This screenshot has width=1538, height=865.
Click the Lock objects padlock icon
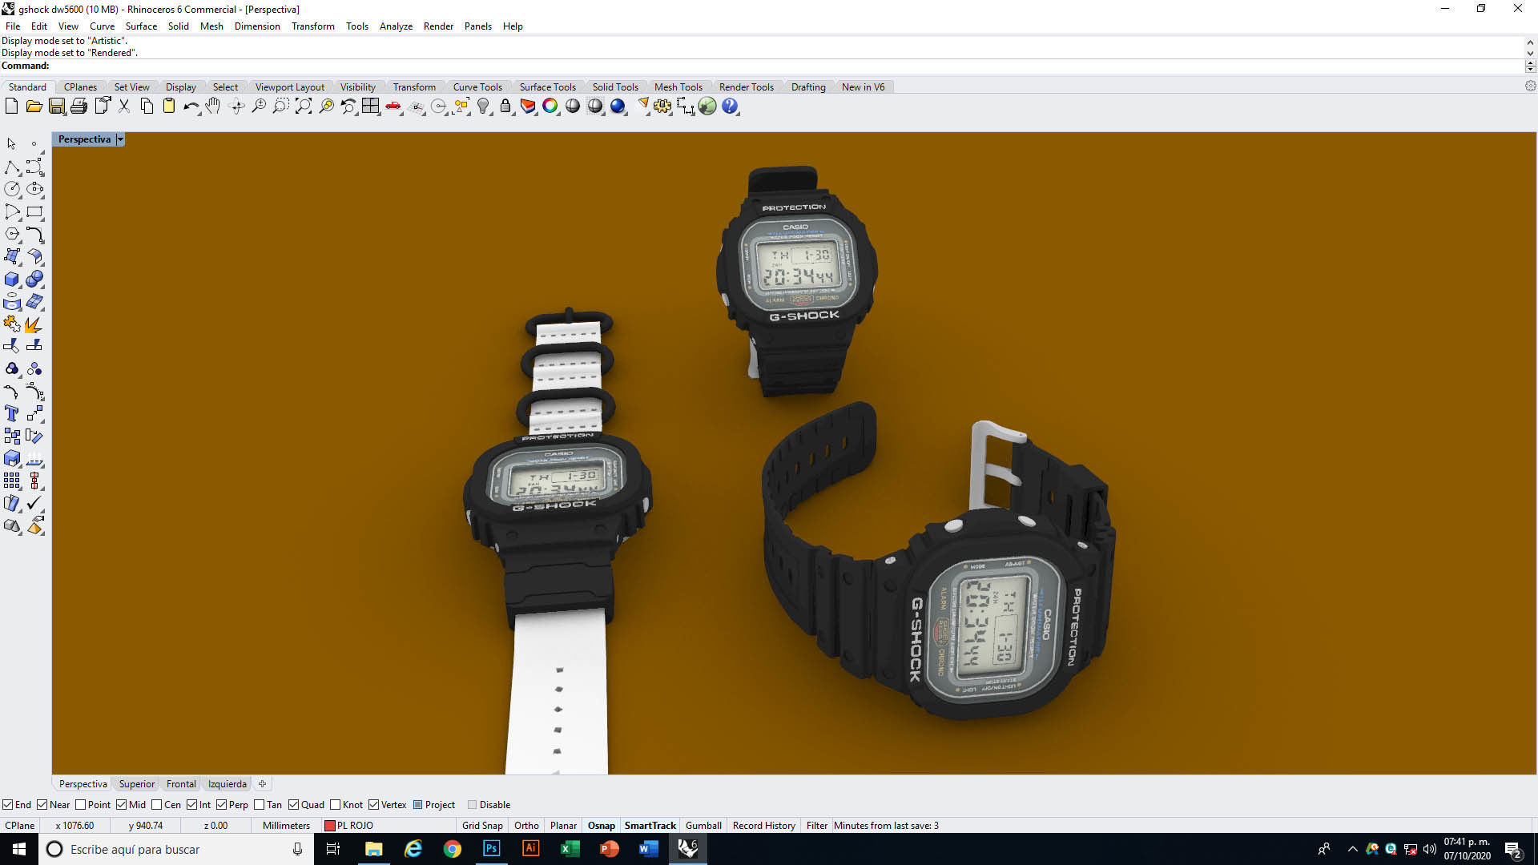pyautogui.click(x=505, y=107)
